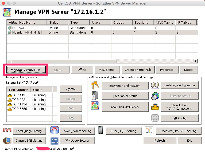Click the red bridge icon for Local Bridge
Viewport: 205px width, 152px height.
(7, 130)
